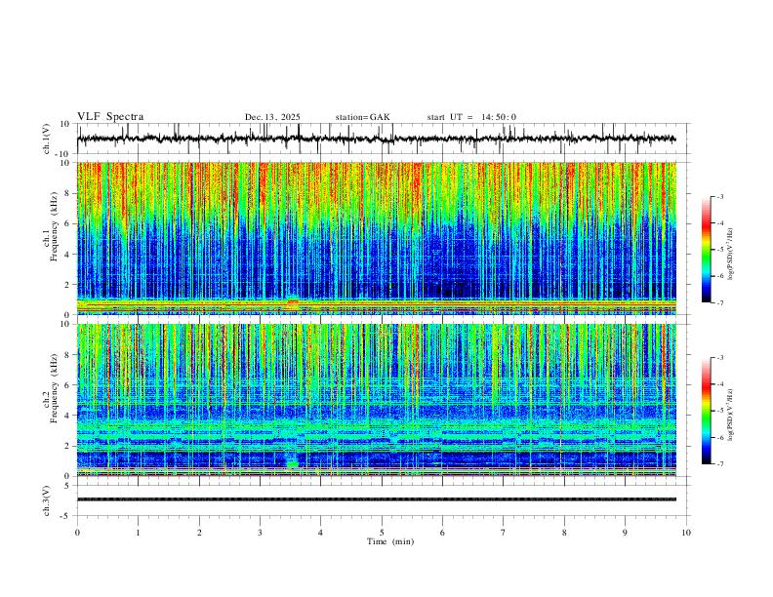Viewport: 773px width, 597px height.
Task: Click the time axis tick label '4'
Action: point(320,533)
